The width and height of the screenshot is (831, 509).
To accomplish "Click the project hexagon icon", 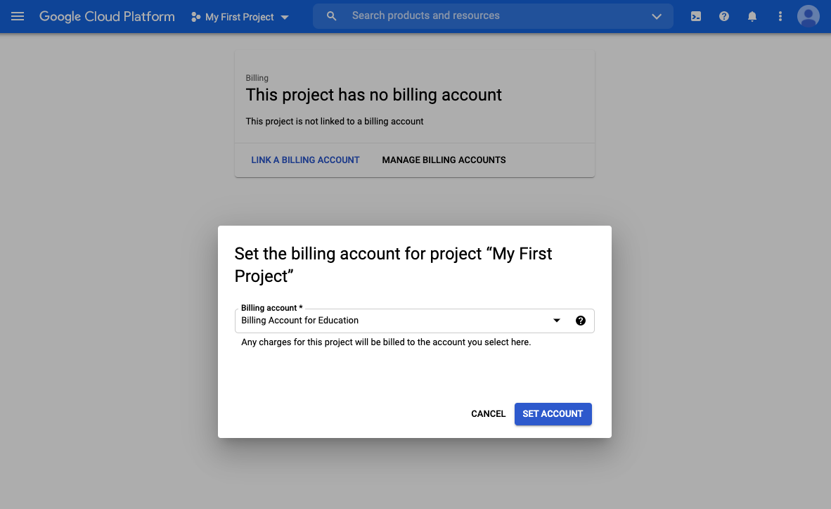I will (x=195, y=17).
